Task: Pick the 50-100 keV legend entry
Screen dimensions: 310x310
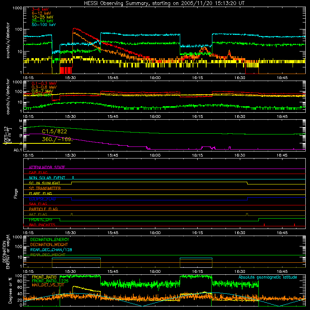Action: pos(43,25)
